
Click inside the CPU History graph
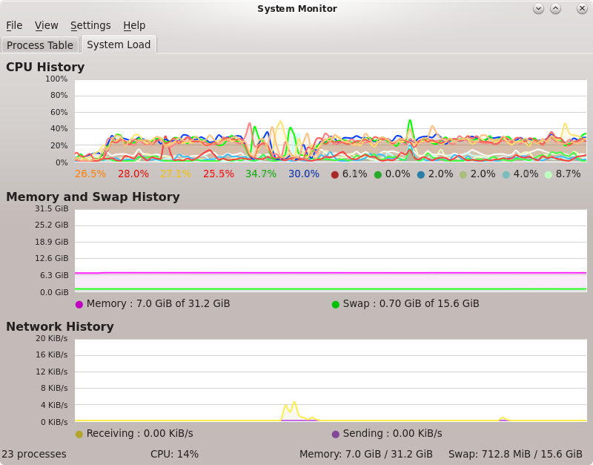point(331,121)
